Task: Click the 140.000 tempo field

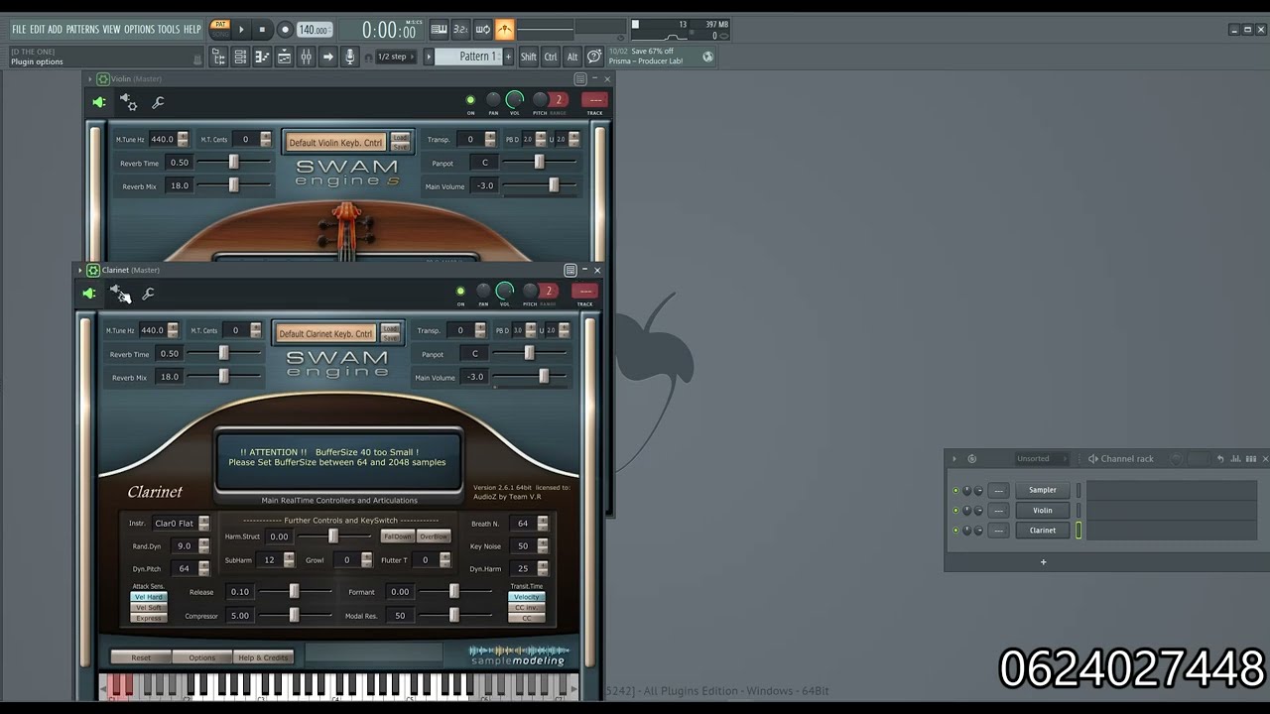Action: click(x=314, y=30)
